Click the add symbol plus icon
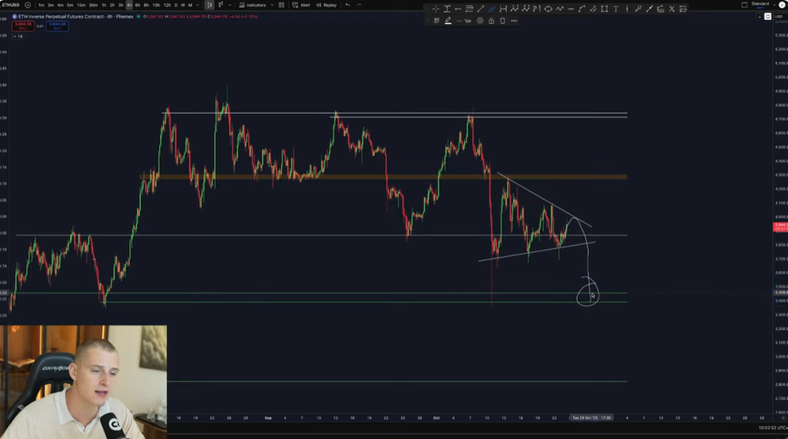The image size is (788, 439). click(x=28, y=5)
